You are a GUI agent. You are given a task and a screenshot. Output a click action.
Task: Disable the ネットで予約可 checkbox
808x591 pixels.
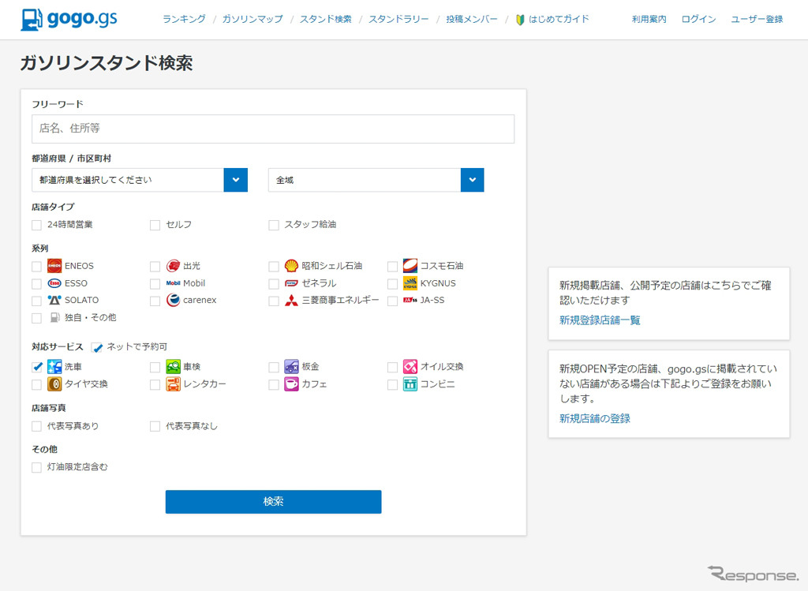[97, 347]
